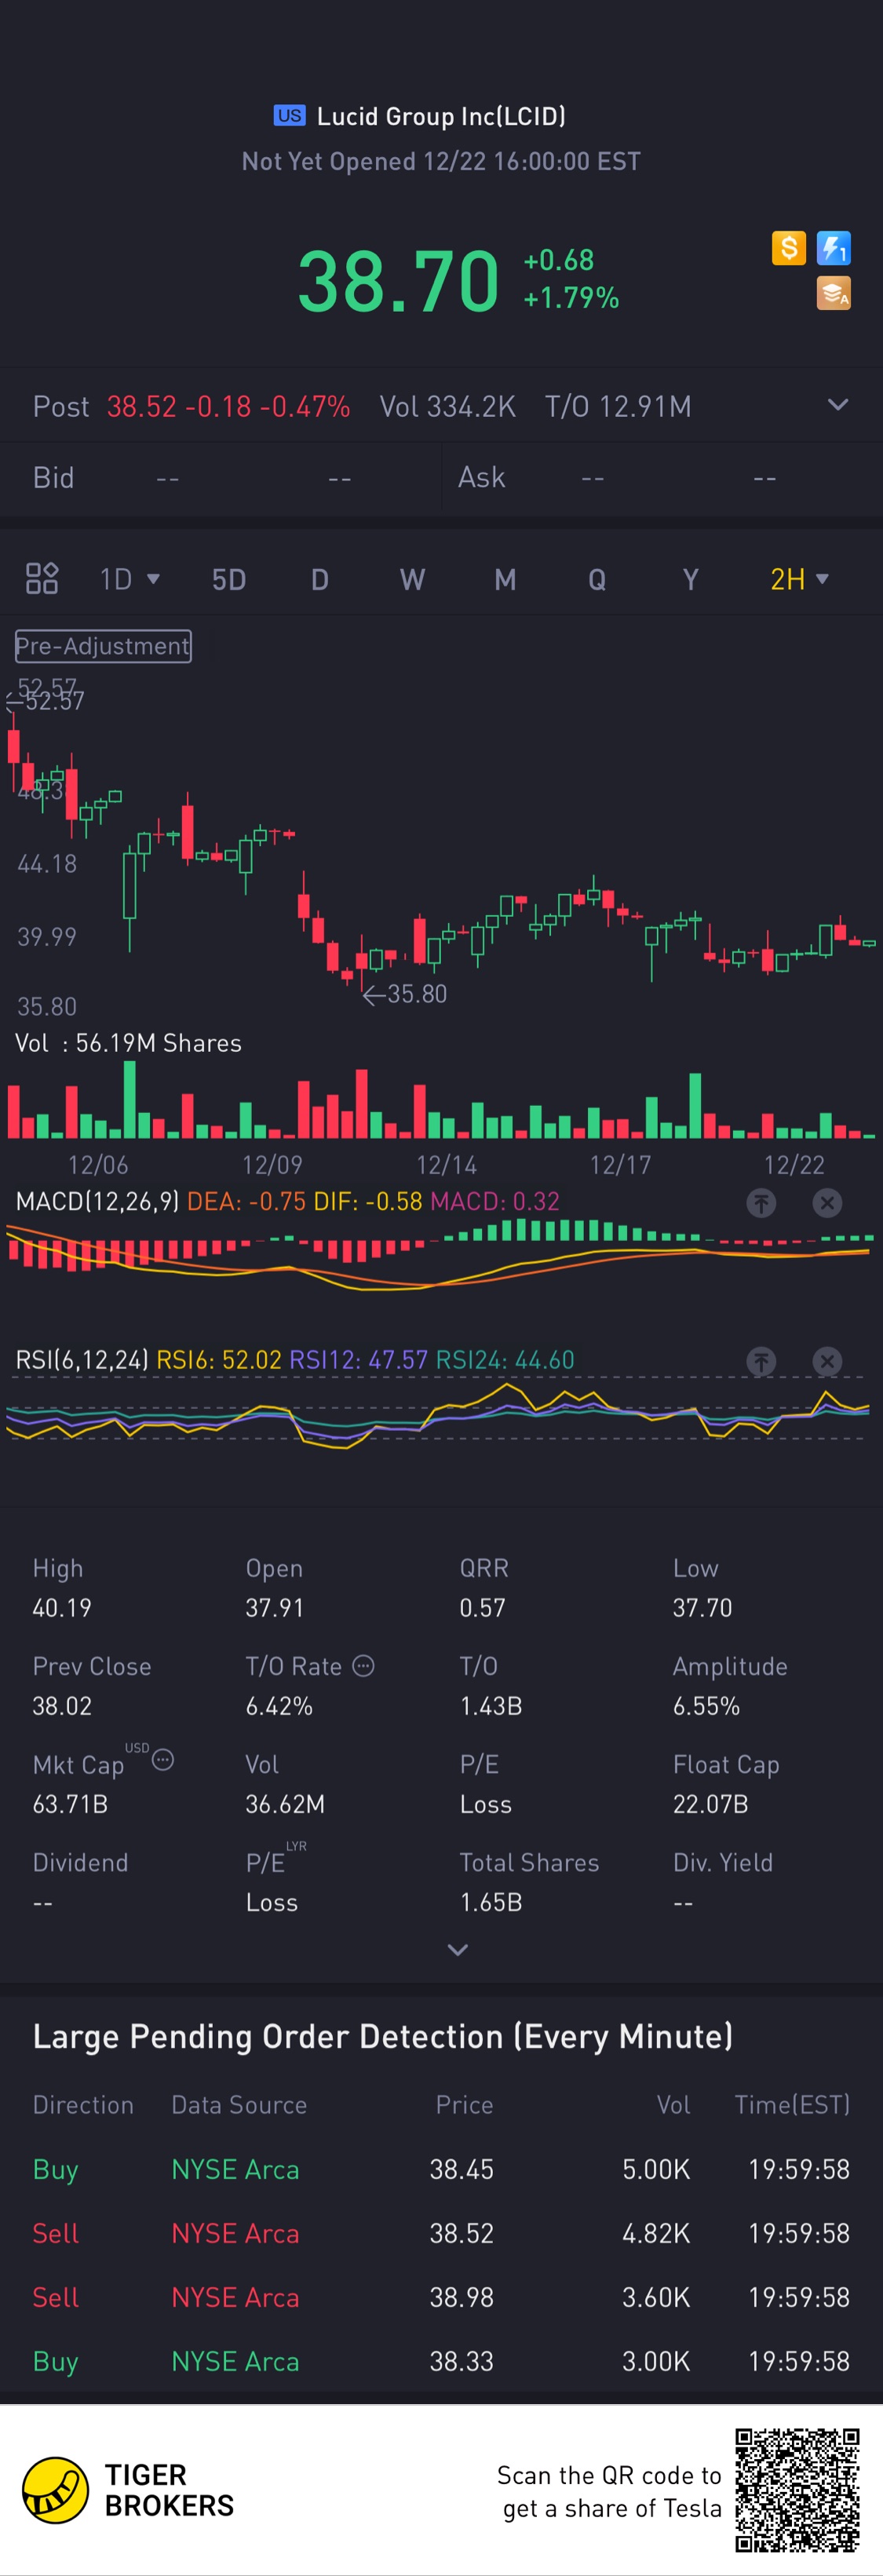The image size is (883, 2576).
Task: Open the 1D timeframe dropdown
Action: 129,579
